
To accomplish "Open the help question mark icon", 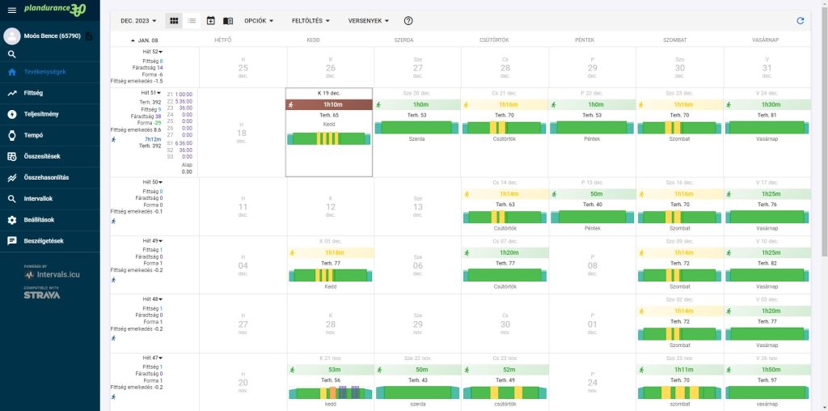I will [408, 21].
